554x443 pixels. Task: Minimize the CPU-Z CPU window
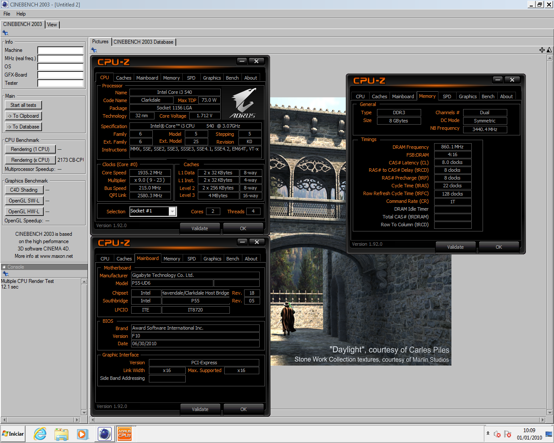pyautogui.click(x=242, y=61)
